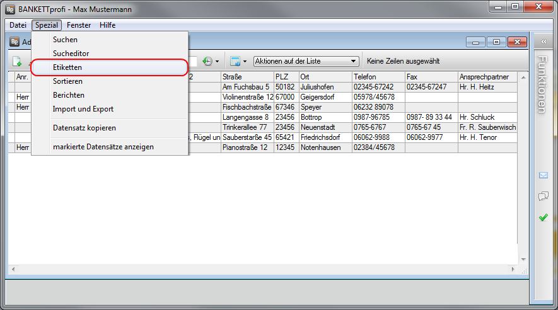The image size is (558, 310).
Task: Click the table's vertical scrollbar down arrow
Action: [522, 258]
